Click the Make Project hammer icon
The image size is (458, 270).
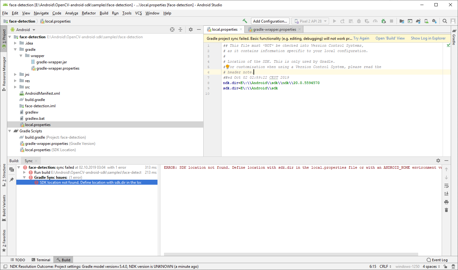coord(245,21)
